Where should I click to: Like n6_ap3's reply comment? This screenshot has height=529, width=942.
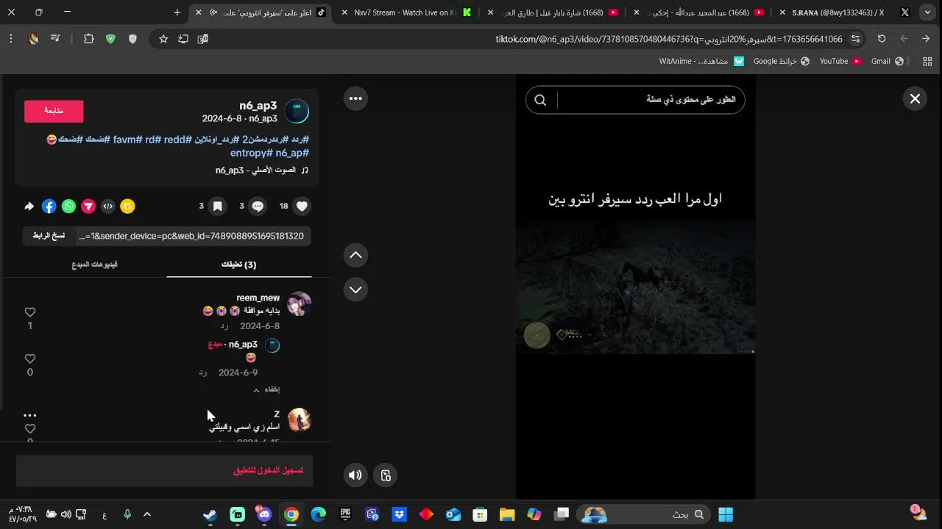tap(30, 359)
